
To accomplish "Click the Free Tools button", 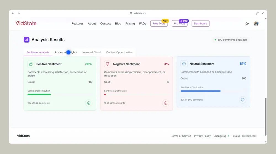I will 159,23.
